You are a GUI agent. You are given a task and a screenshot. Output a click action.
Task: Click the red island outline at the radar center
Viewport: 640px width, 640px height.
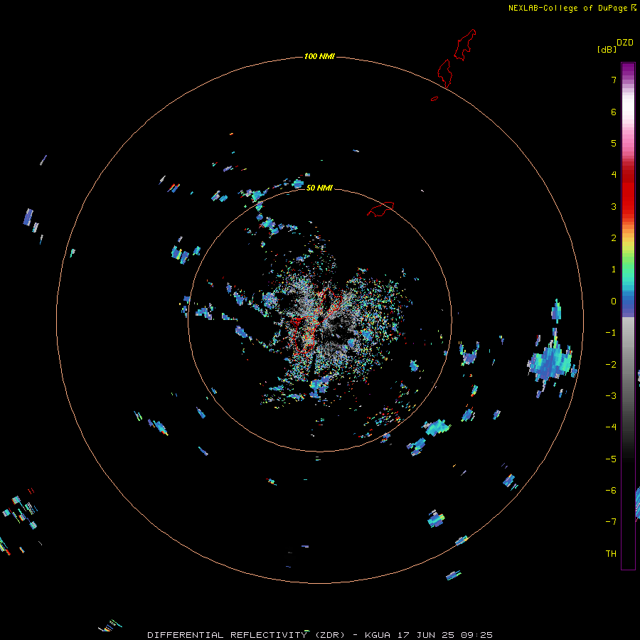click(317, 321)
